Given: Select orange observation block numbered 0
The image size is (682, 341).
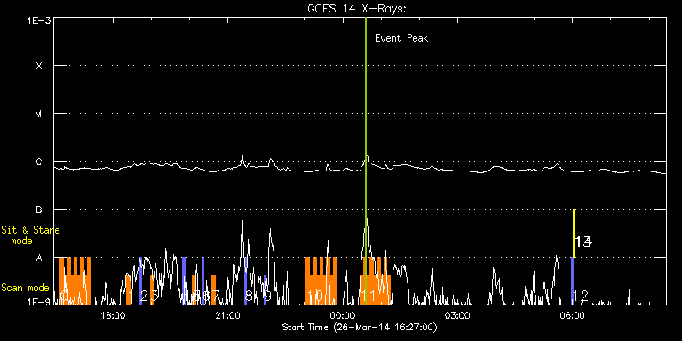Looking at the screenshot, I should tap(75, 281).
